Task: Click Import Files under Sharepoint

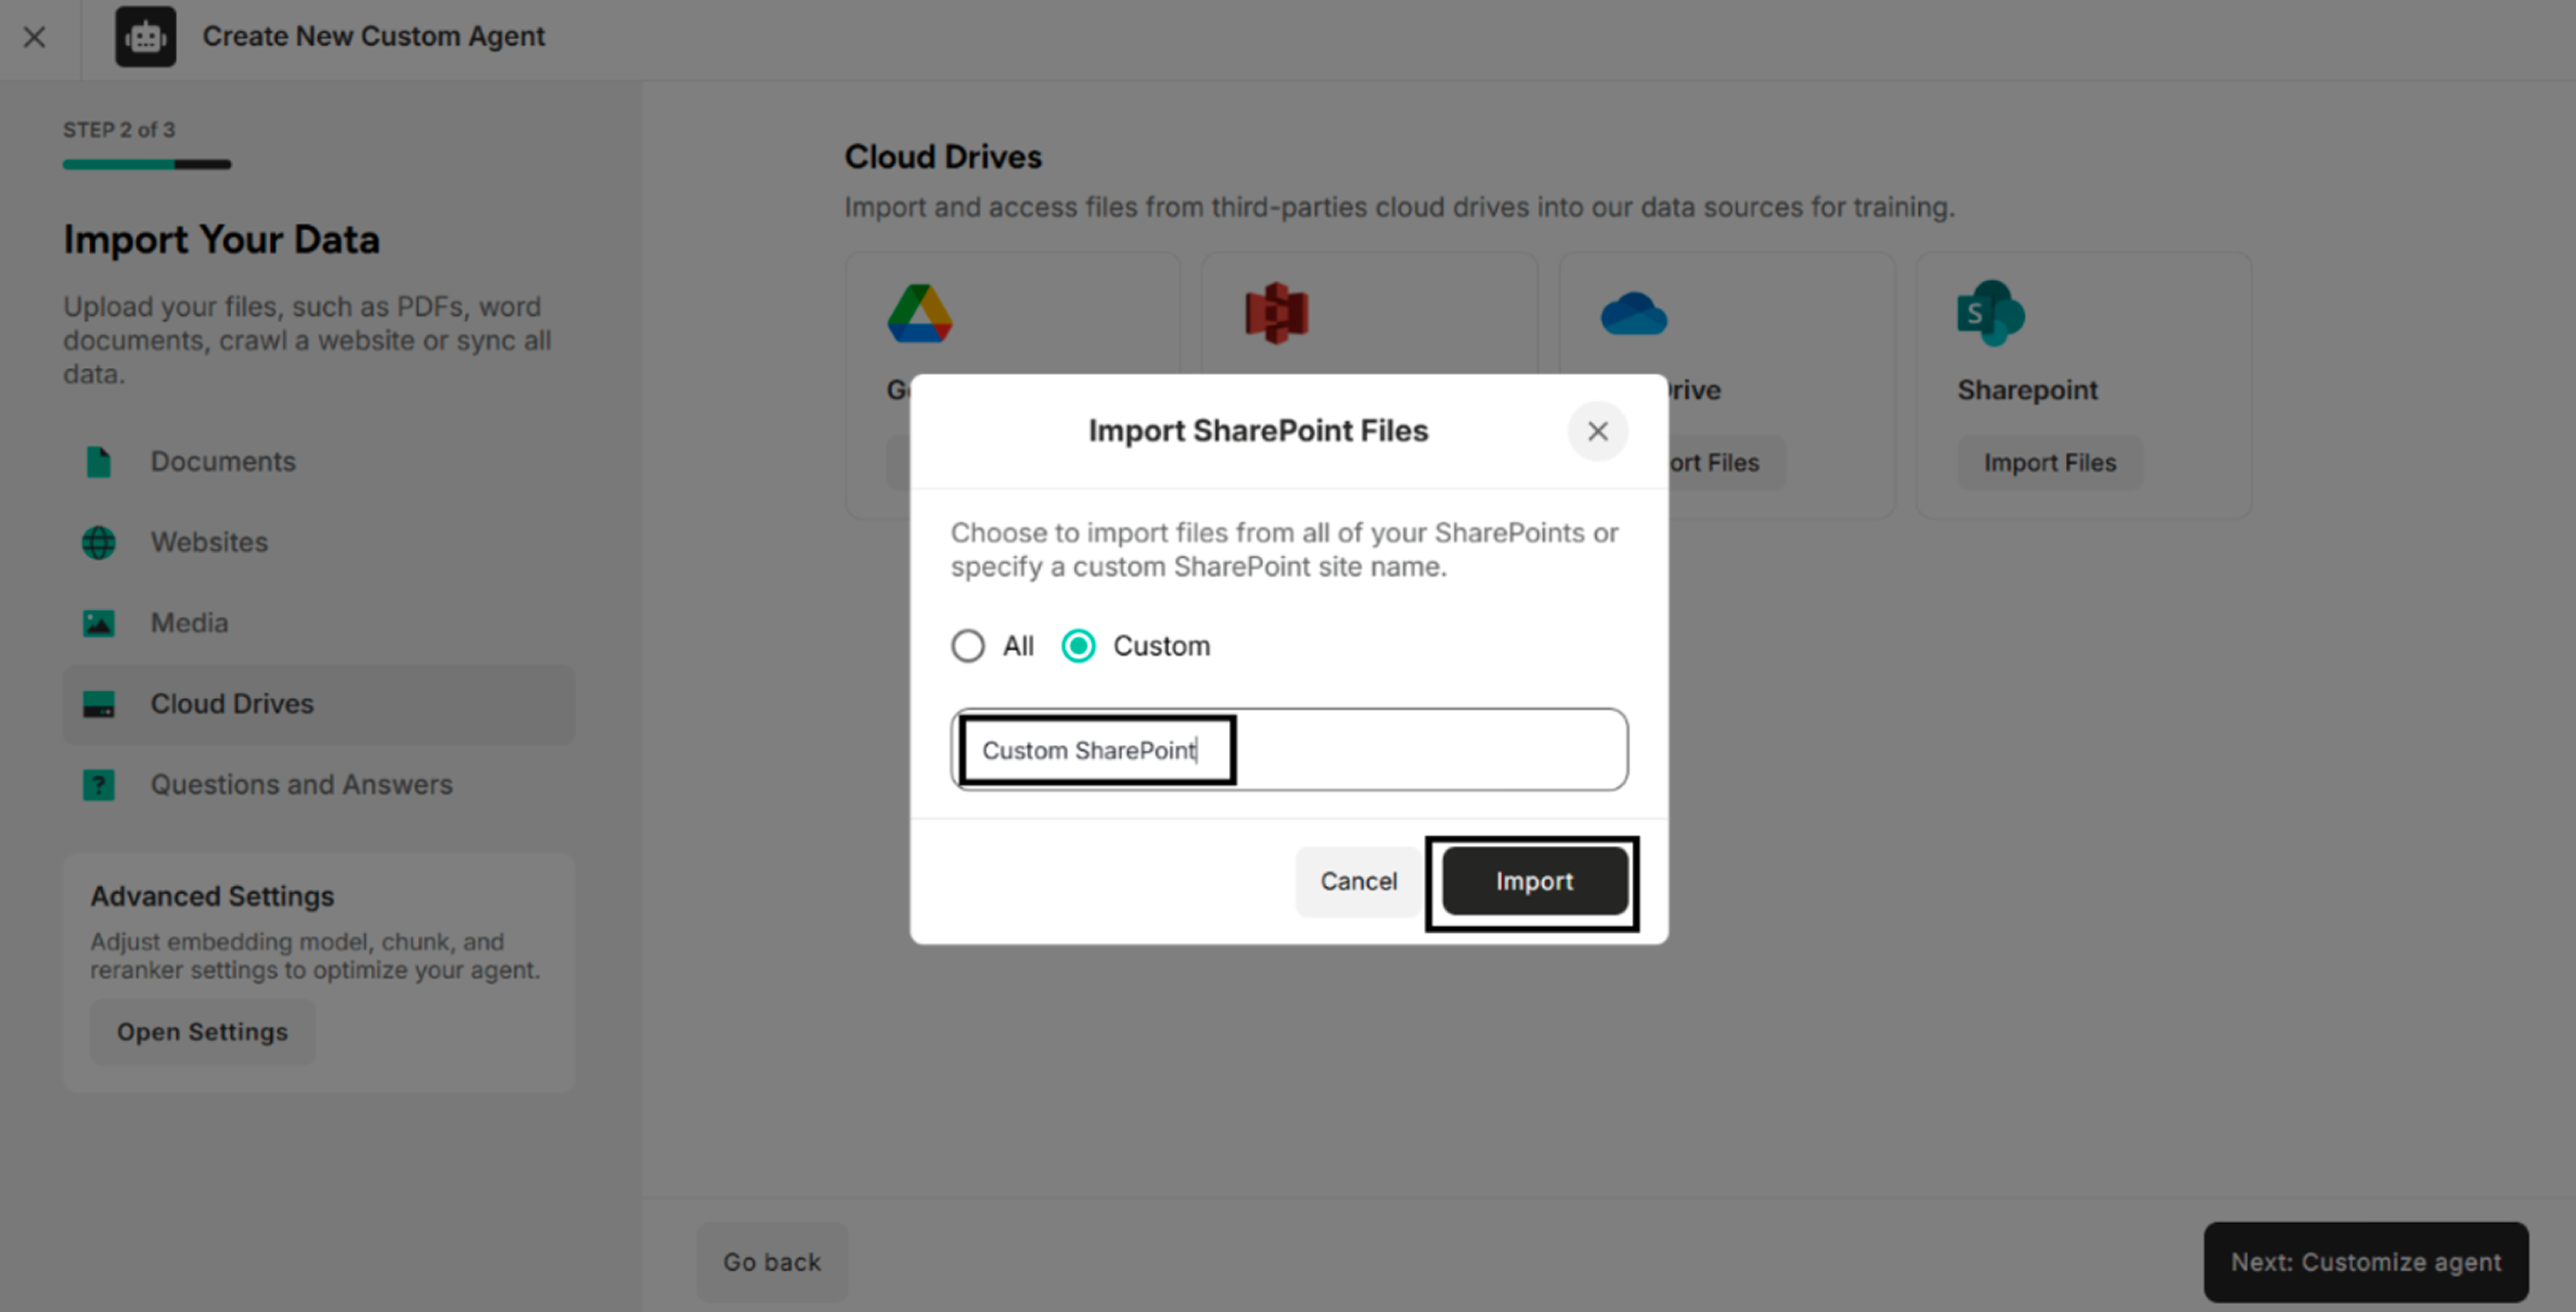Action: 2049,462
